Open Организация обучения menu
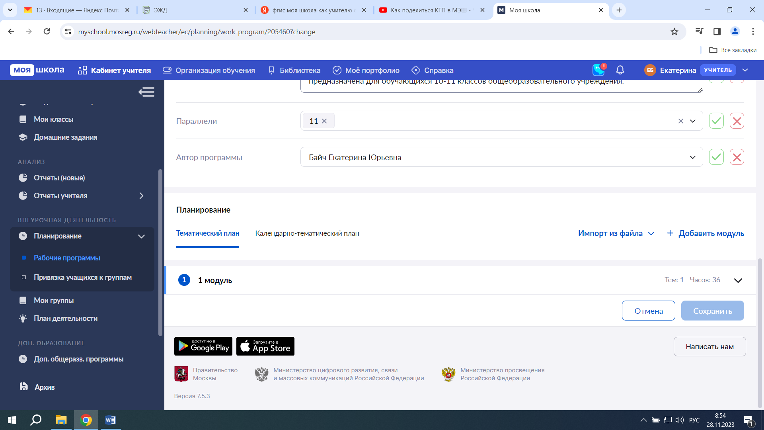 click(x=209, y=70)
